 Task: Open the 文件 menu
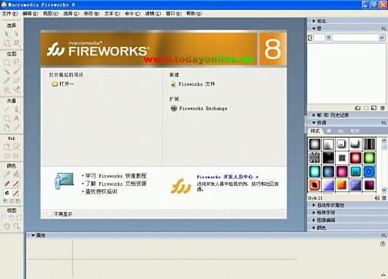click(10, 14)
